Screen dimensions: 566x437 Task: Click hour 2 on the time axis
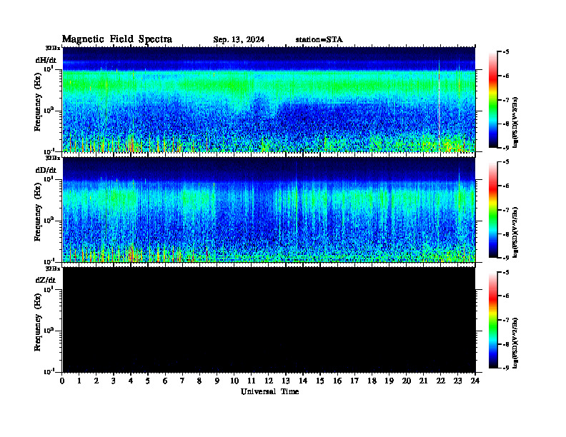[x=96, y=381]
